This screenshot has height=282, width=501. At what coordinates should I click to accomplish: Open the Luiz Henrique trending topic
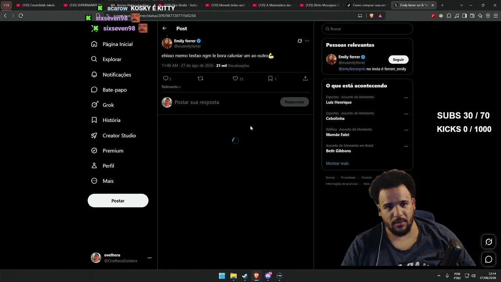(339, 102)
